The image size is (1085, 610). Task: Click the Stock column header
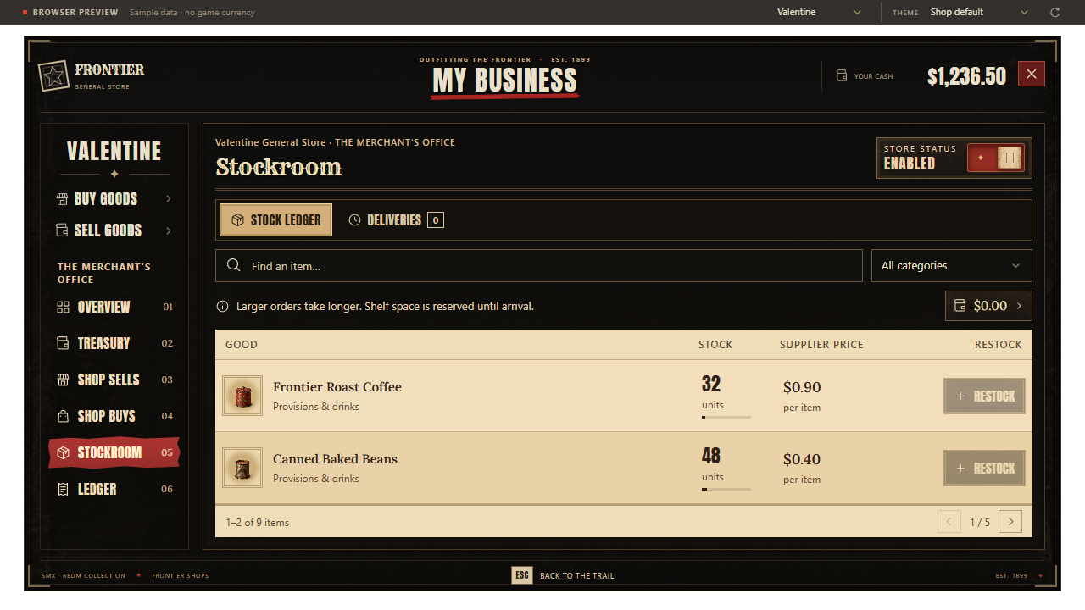(x=715, y=345)
